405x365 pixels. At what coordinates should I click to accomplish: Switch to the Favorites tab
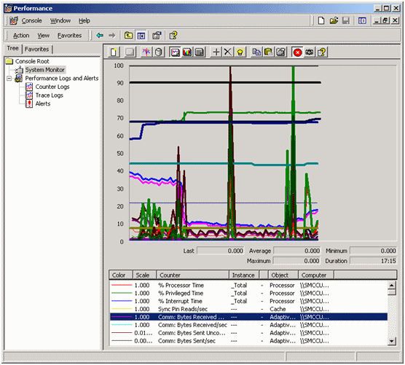pos(36,49)
